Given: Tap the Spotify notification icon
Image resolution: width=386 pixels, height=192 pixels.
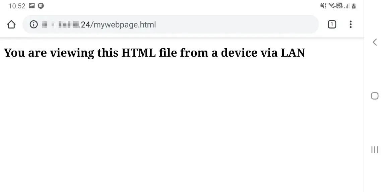Looking at the screenshot, I should click(x=41, y=6).
